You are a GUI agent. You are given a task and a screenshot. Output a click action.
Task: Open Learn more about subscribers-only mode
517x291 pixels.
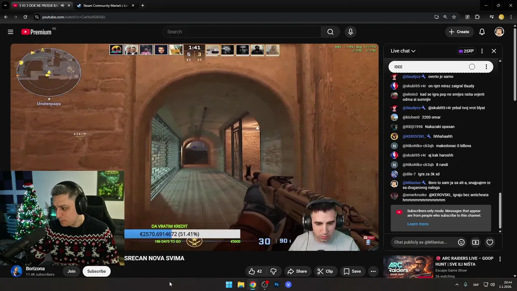[418, 224]
